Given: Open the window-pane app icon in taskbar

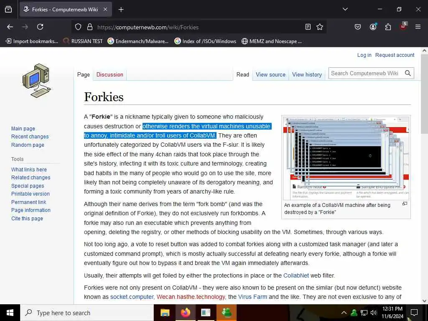Looking at the screenshot, I should tap(206, 313).
